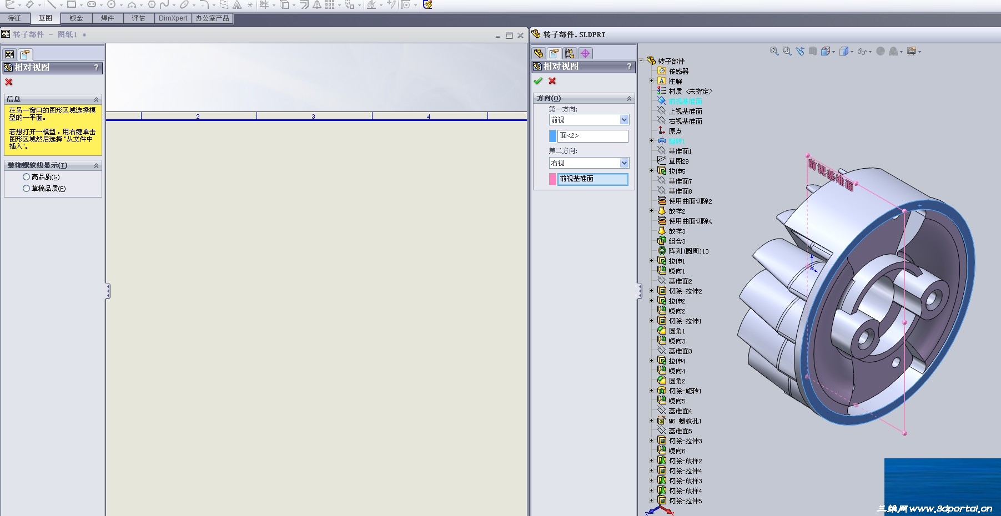
Task: Open ConfigurationManager tab in part window
Action: (x=570, y=53)
